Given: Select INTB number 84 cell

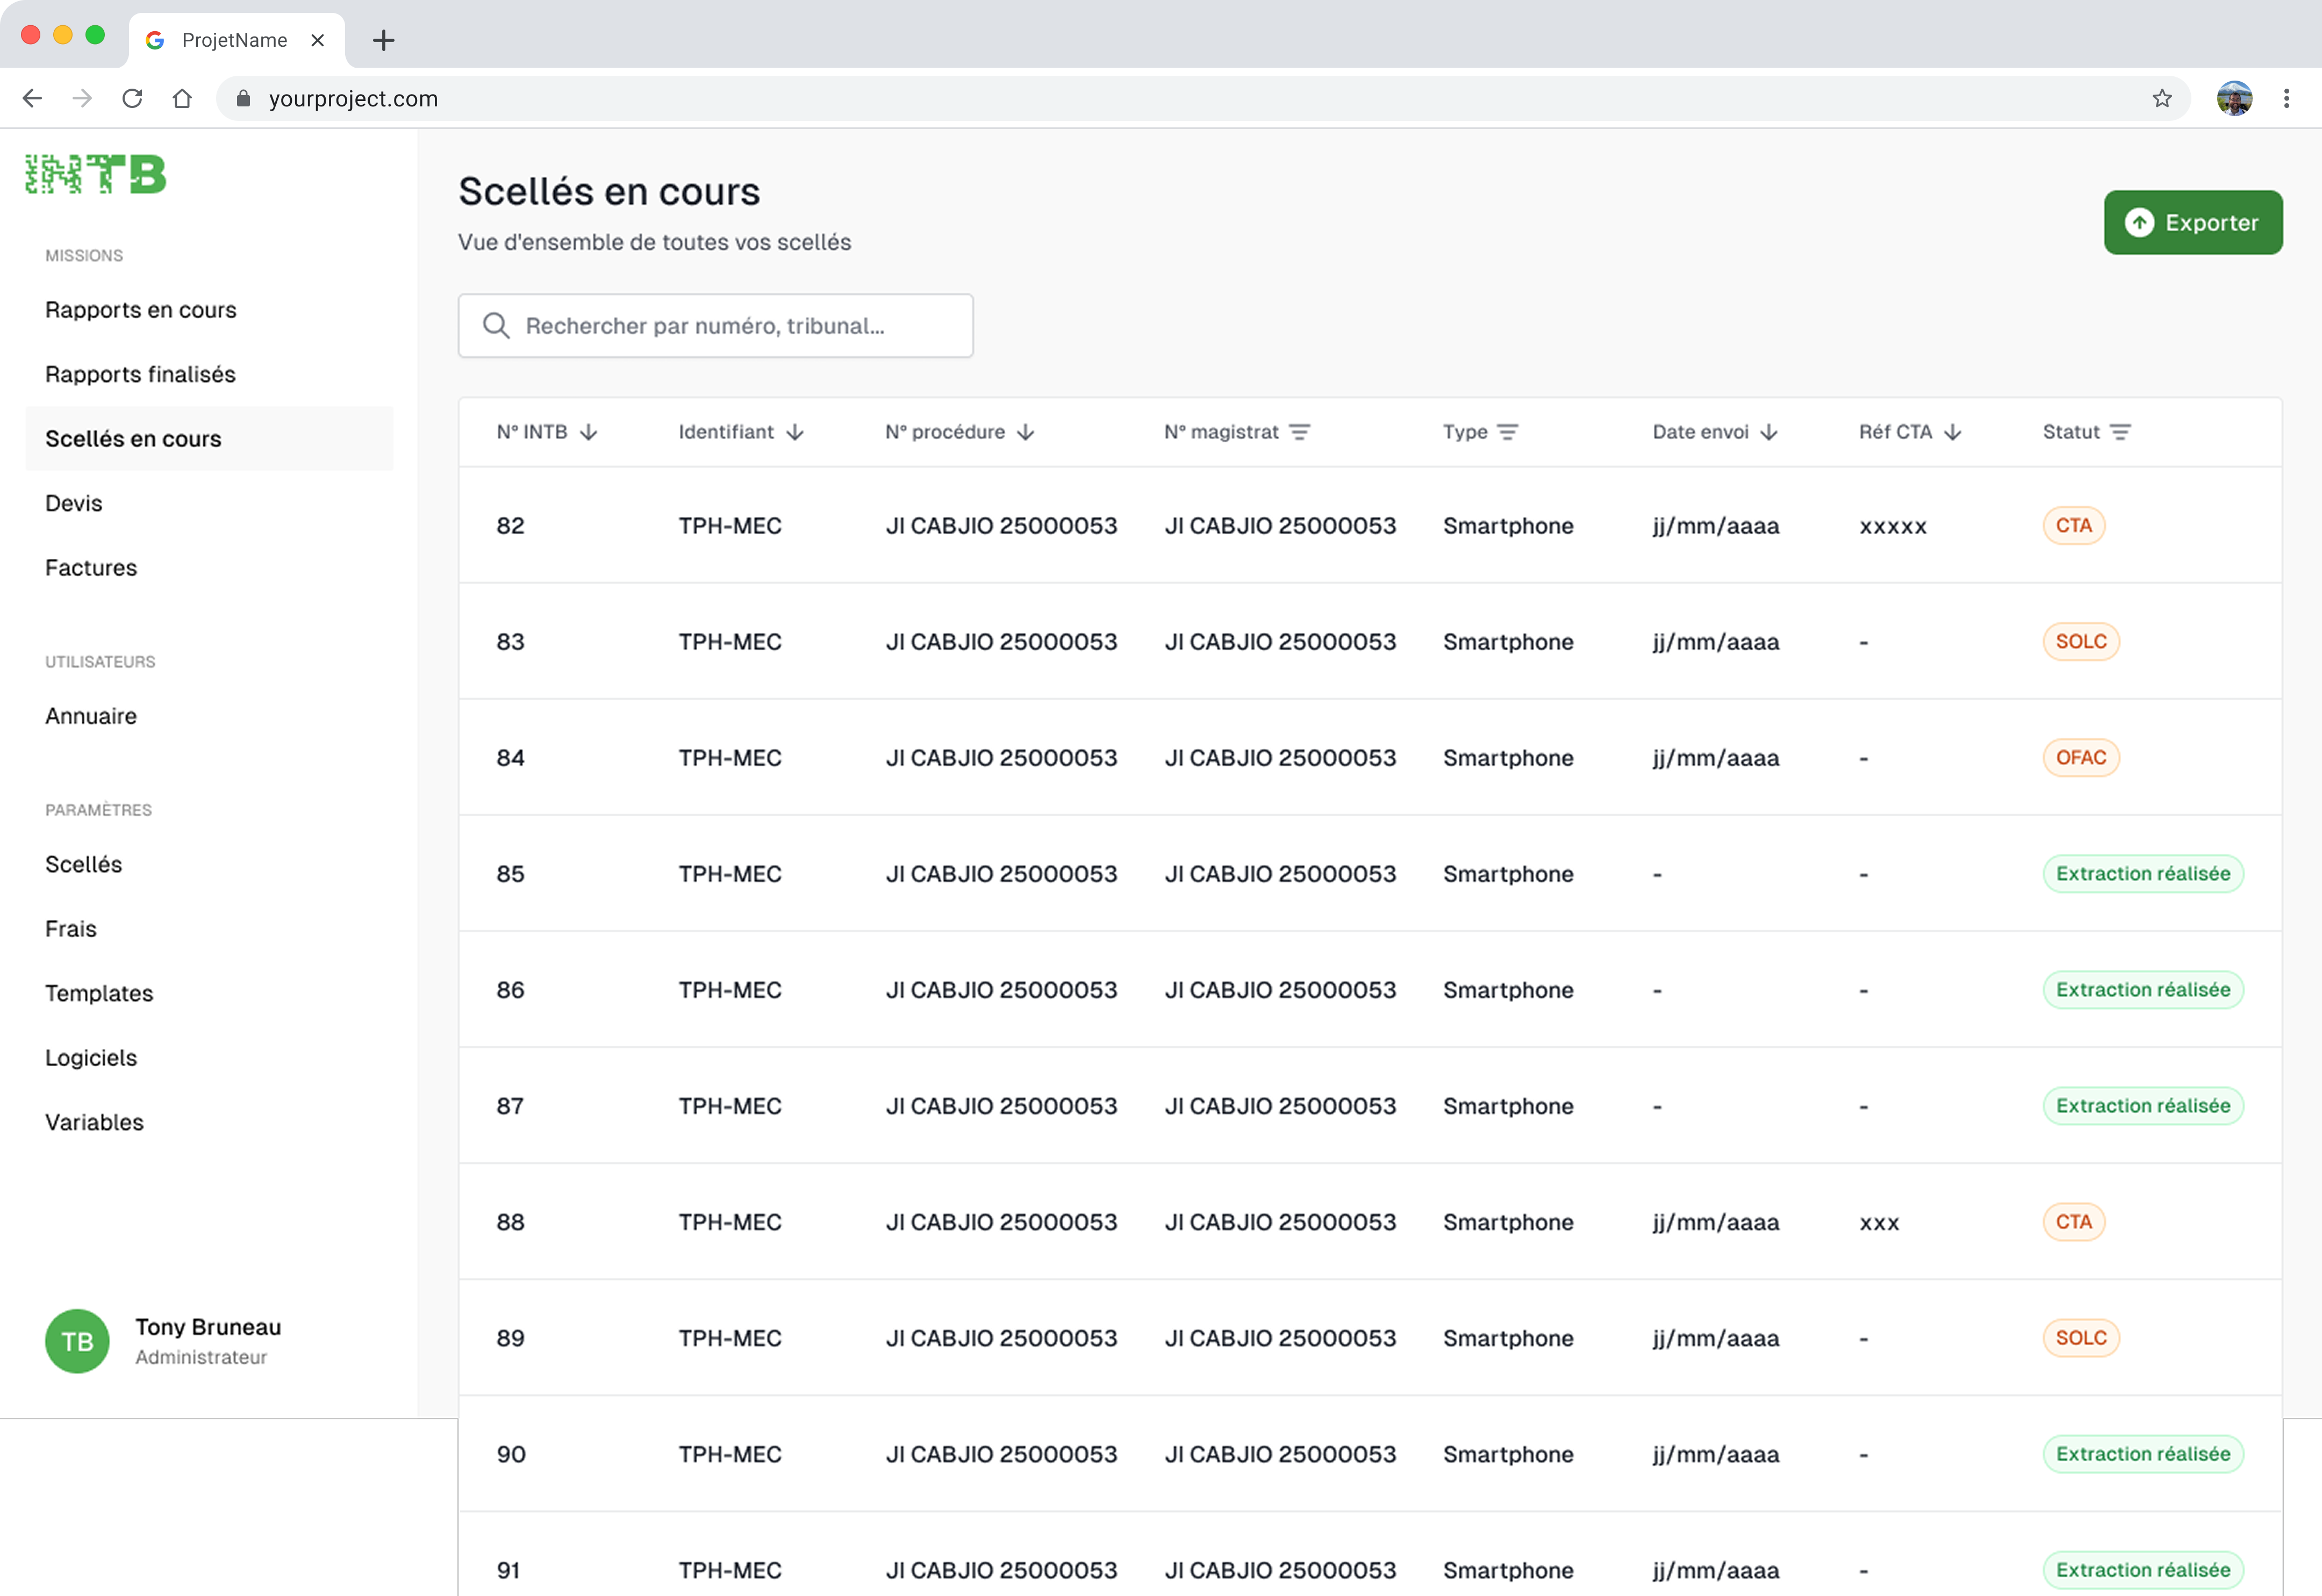Looking at the screenshot, I should click(511, 758).
